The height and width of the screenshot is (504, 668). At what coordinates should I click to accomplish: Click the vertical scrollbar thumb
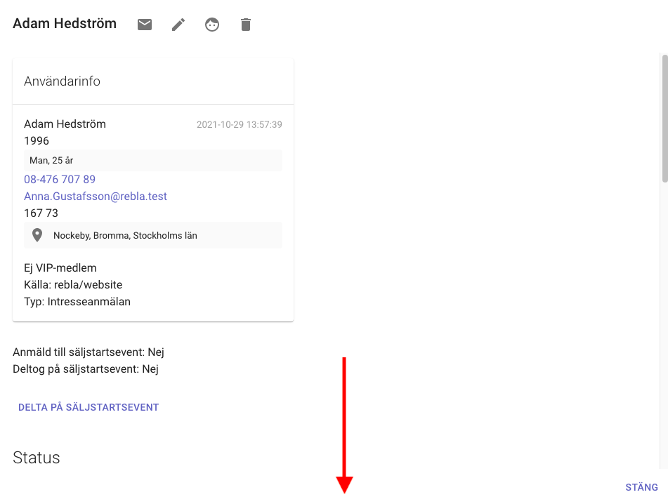664,119
